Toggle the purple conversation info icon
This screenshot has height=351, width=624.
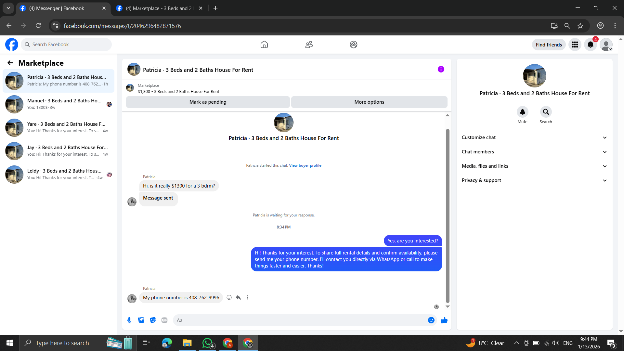point(441,69)
